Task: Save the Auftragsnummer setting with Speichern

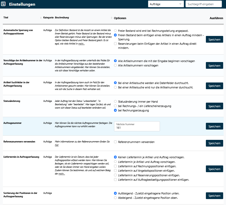Action: [x=214, y=126]
